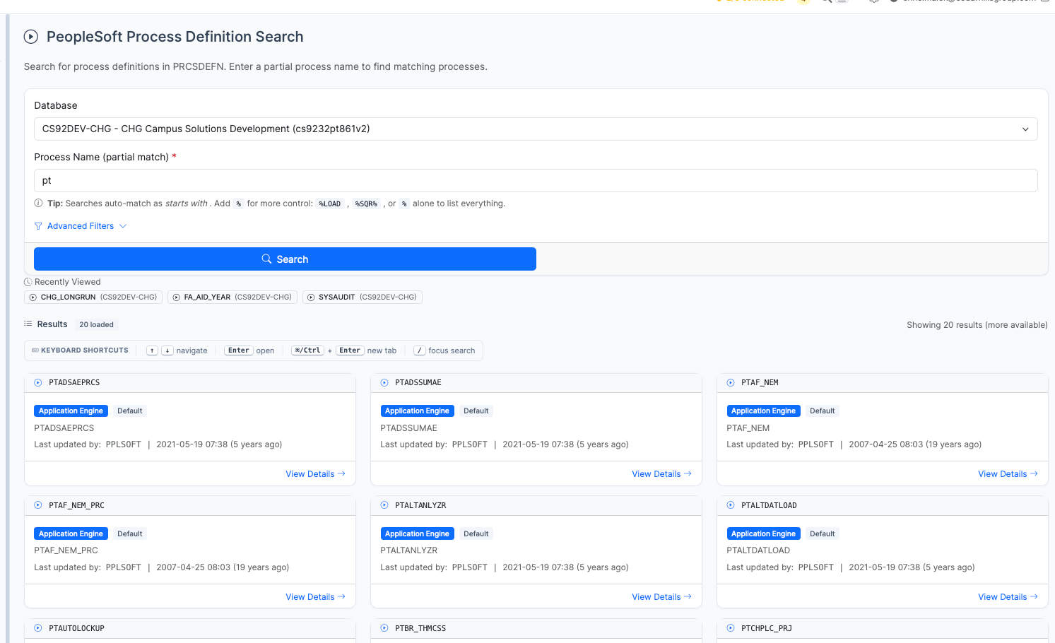
Task: Click Application Engine badge on PTALTDATLOAD card
Action: point(763,534)
